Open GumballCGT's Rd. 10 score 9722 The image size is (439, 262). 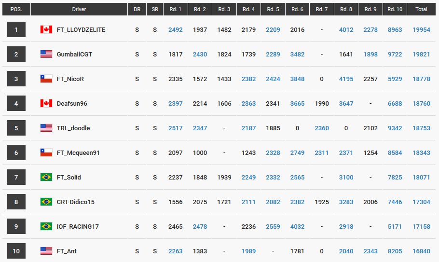point(395,55)
